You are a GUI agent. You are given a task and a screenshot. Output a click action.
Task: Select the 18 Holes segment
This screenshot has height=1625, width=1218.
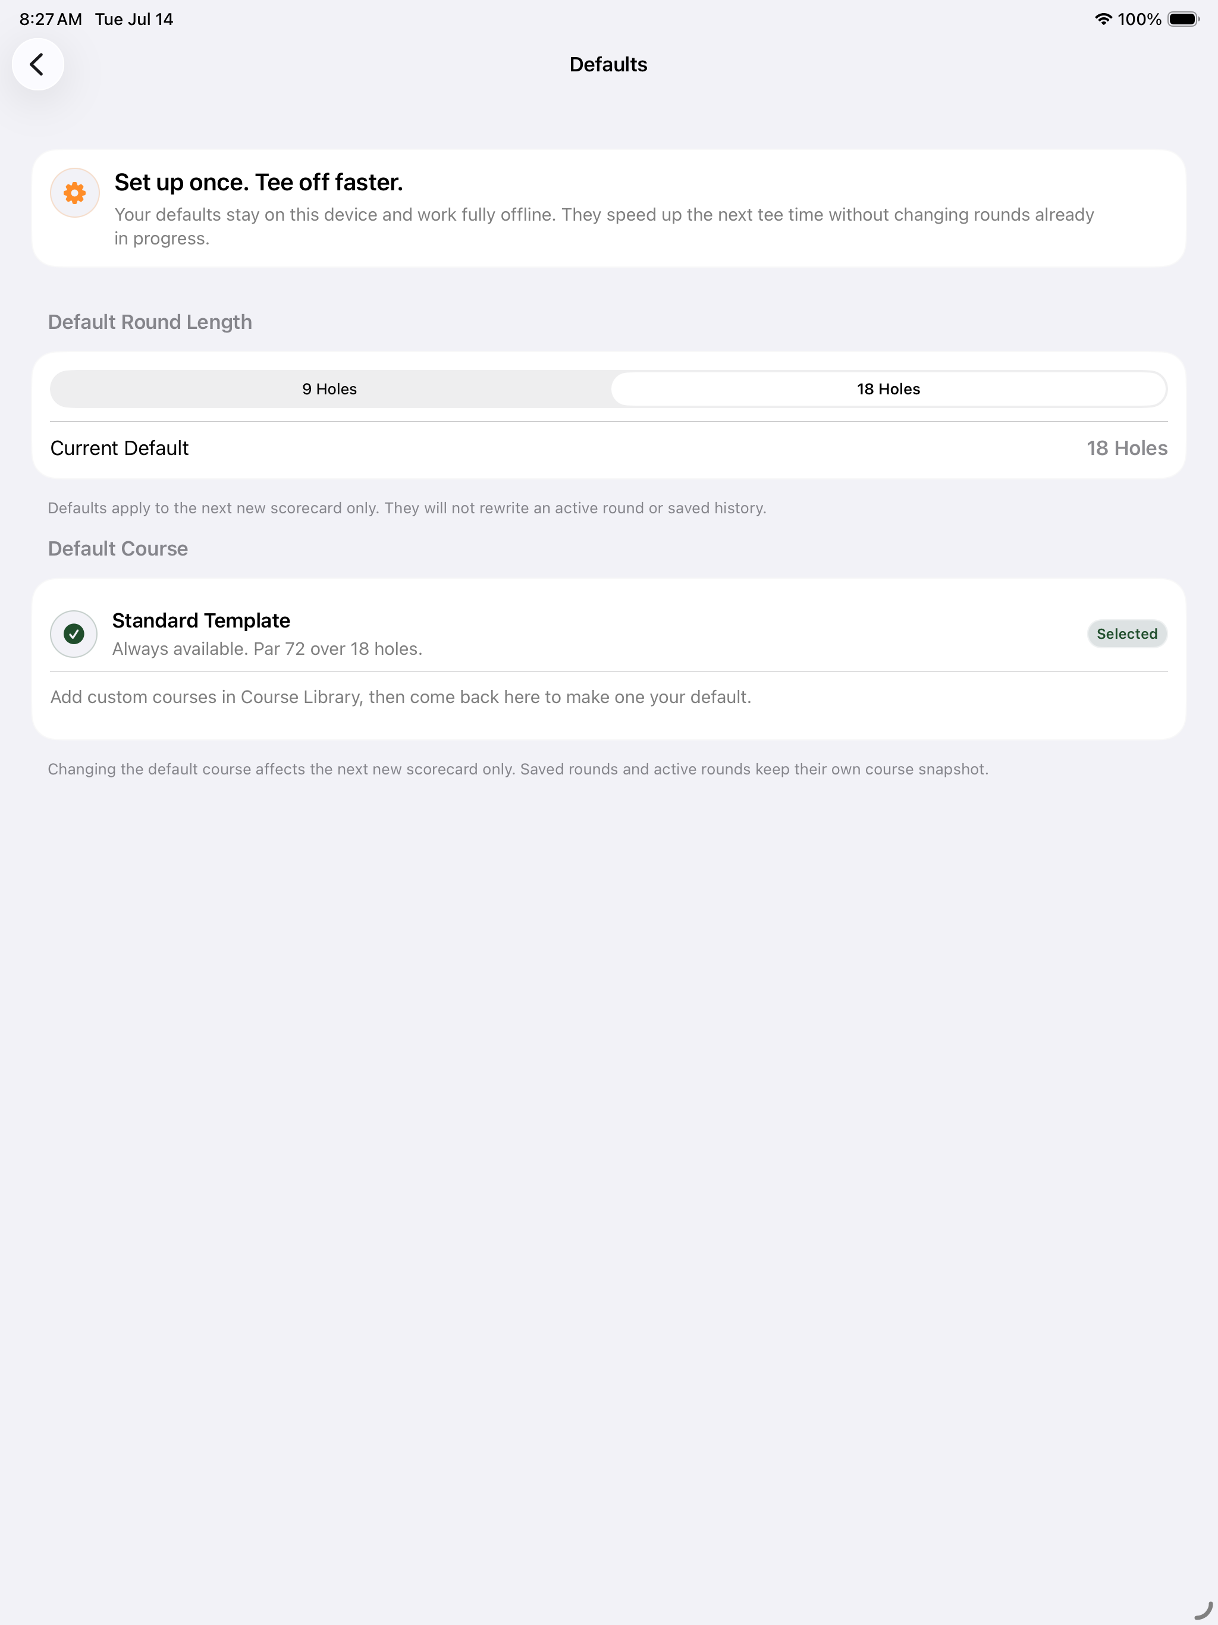click(888, 388)
